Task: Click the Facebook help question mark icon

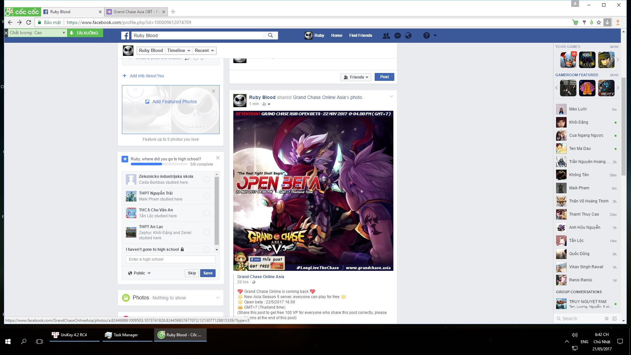Action: 426,35
